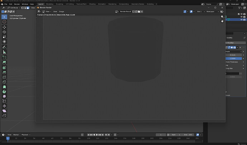Open the ViewLayer dropdown in render window
The image size is (247, 145).
tap(212, 12)
